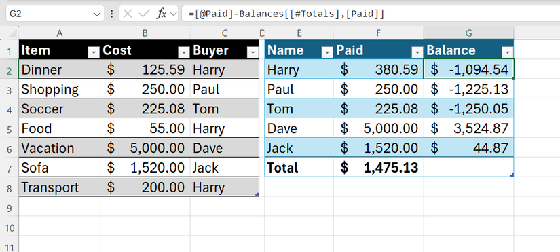Click the total Paid cell 1,475.13

click(x=379, y=168)
